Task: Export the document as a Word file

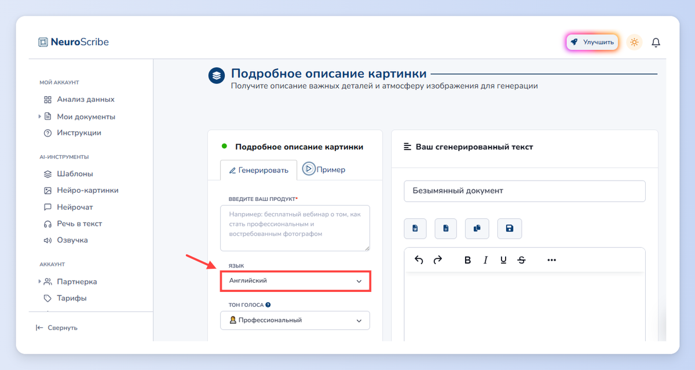Action: (x=415, y=228)
